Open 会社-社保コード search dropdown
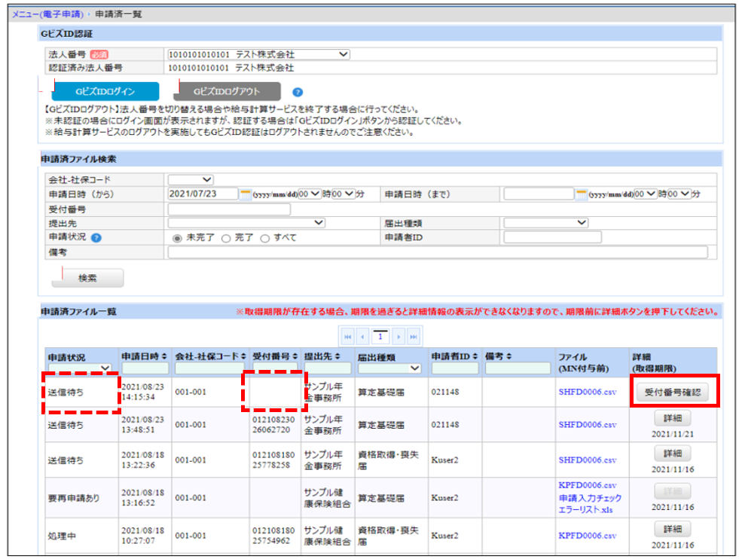The width and height of the screenshot is (739, 559). click(191, 179)
